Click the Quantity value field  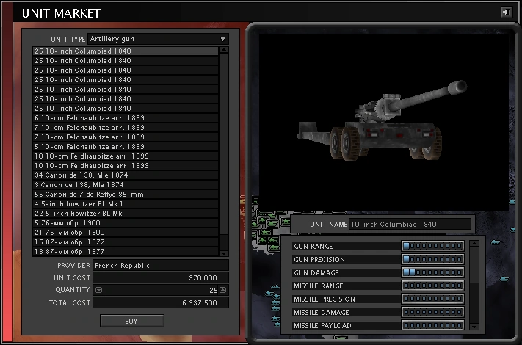coord(162,290)
